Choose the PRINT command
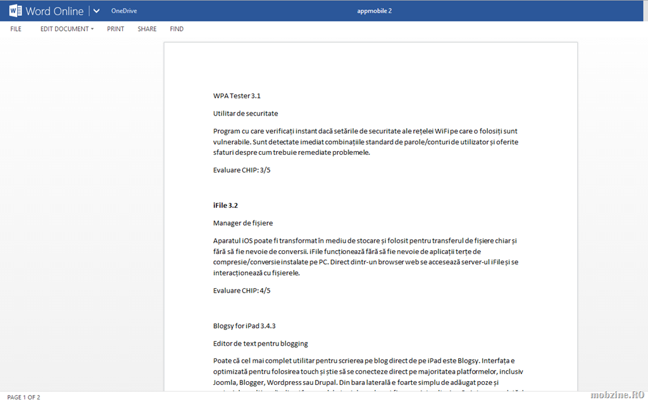The height and width of the screenshot is (402, 648). [x=115, y=29]
